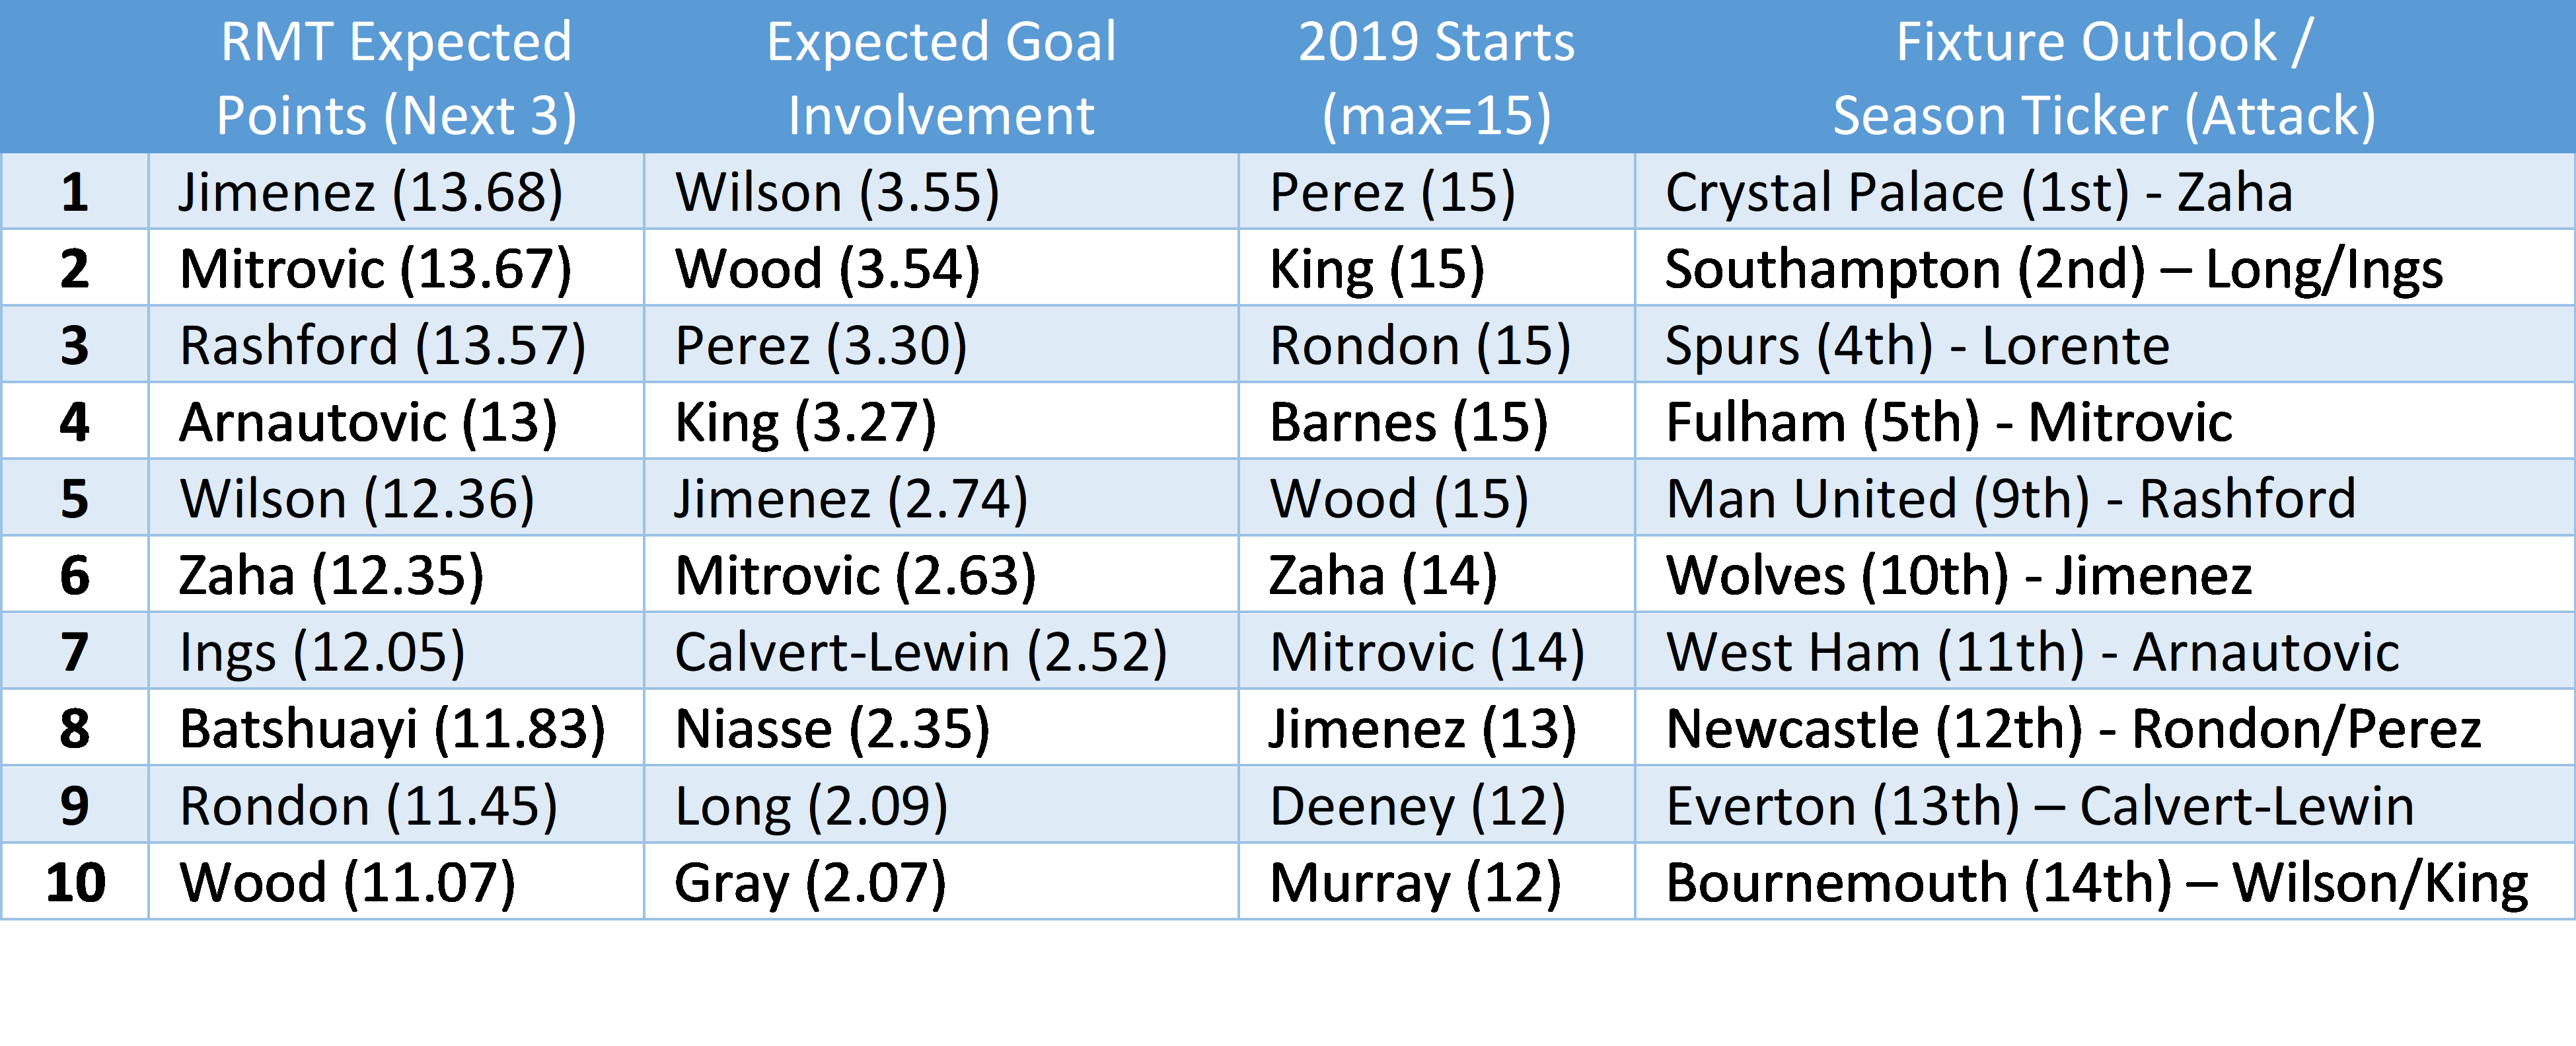Viewport: 2576px width, 1046px height.
Task: Click the Perez (15) starts cell
Action: point(1392,192)
